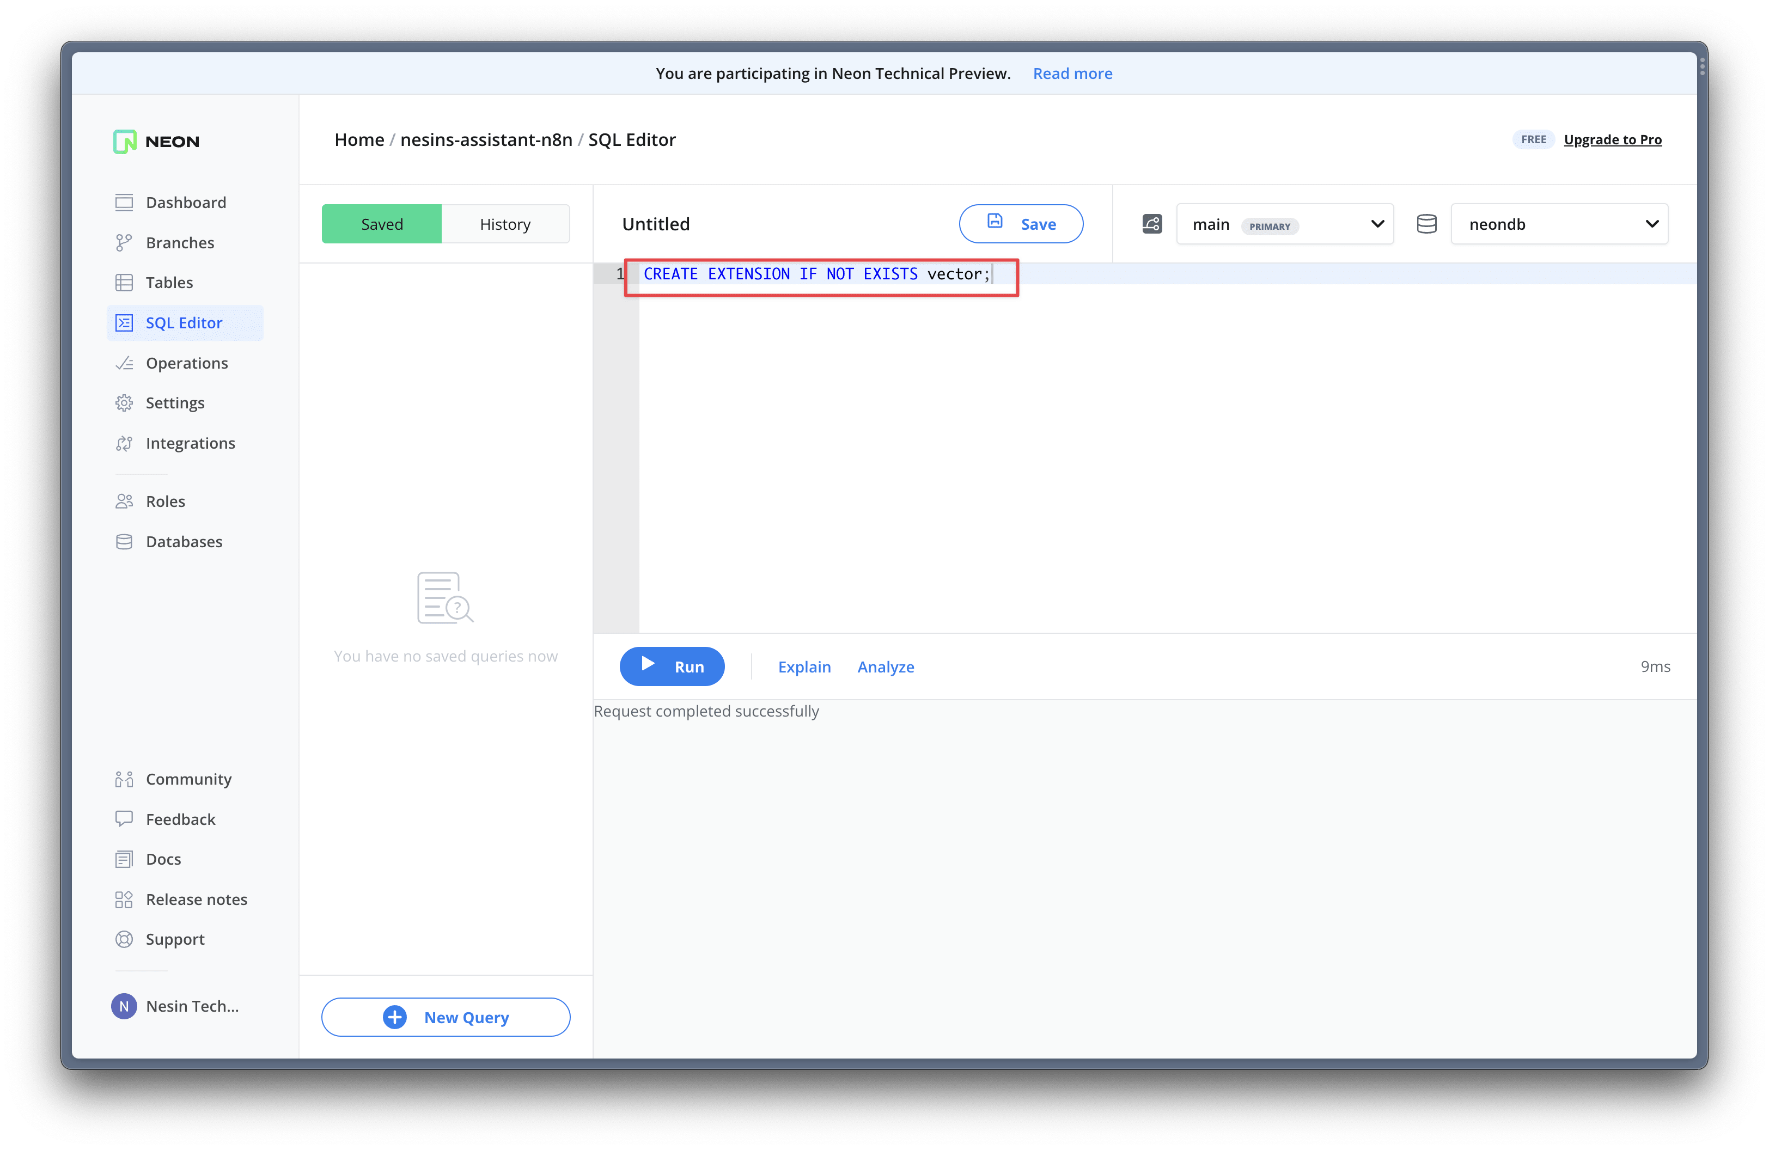Image resolution: width=1769 pixels, height=1150 pixels.
Task: Open Release notes label in sidebar
Action: [x=196, y=899]
